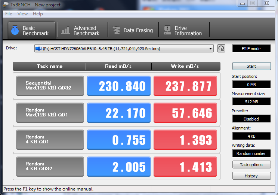Click status bar F1 online manual message
The image size is (278, 195).
48,189
